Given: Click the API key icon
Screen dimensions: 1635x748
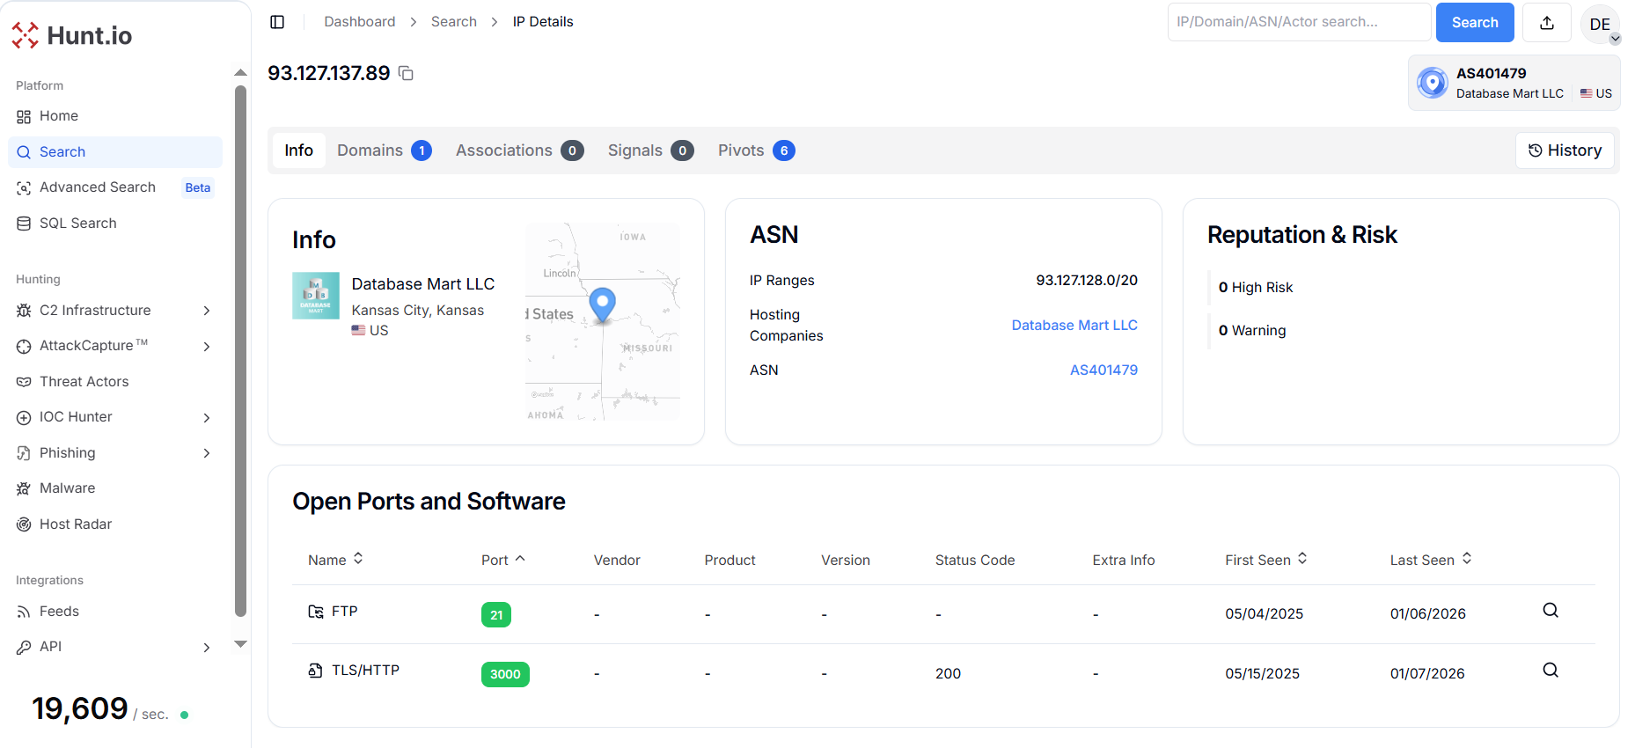Looking at the screenshot, I should [24, 648].
